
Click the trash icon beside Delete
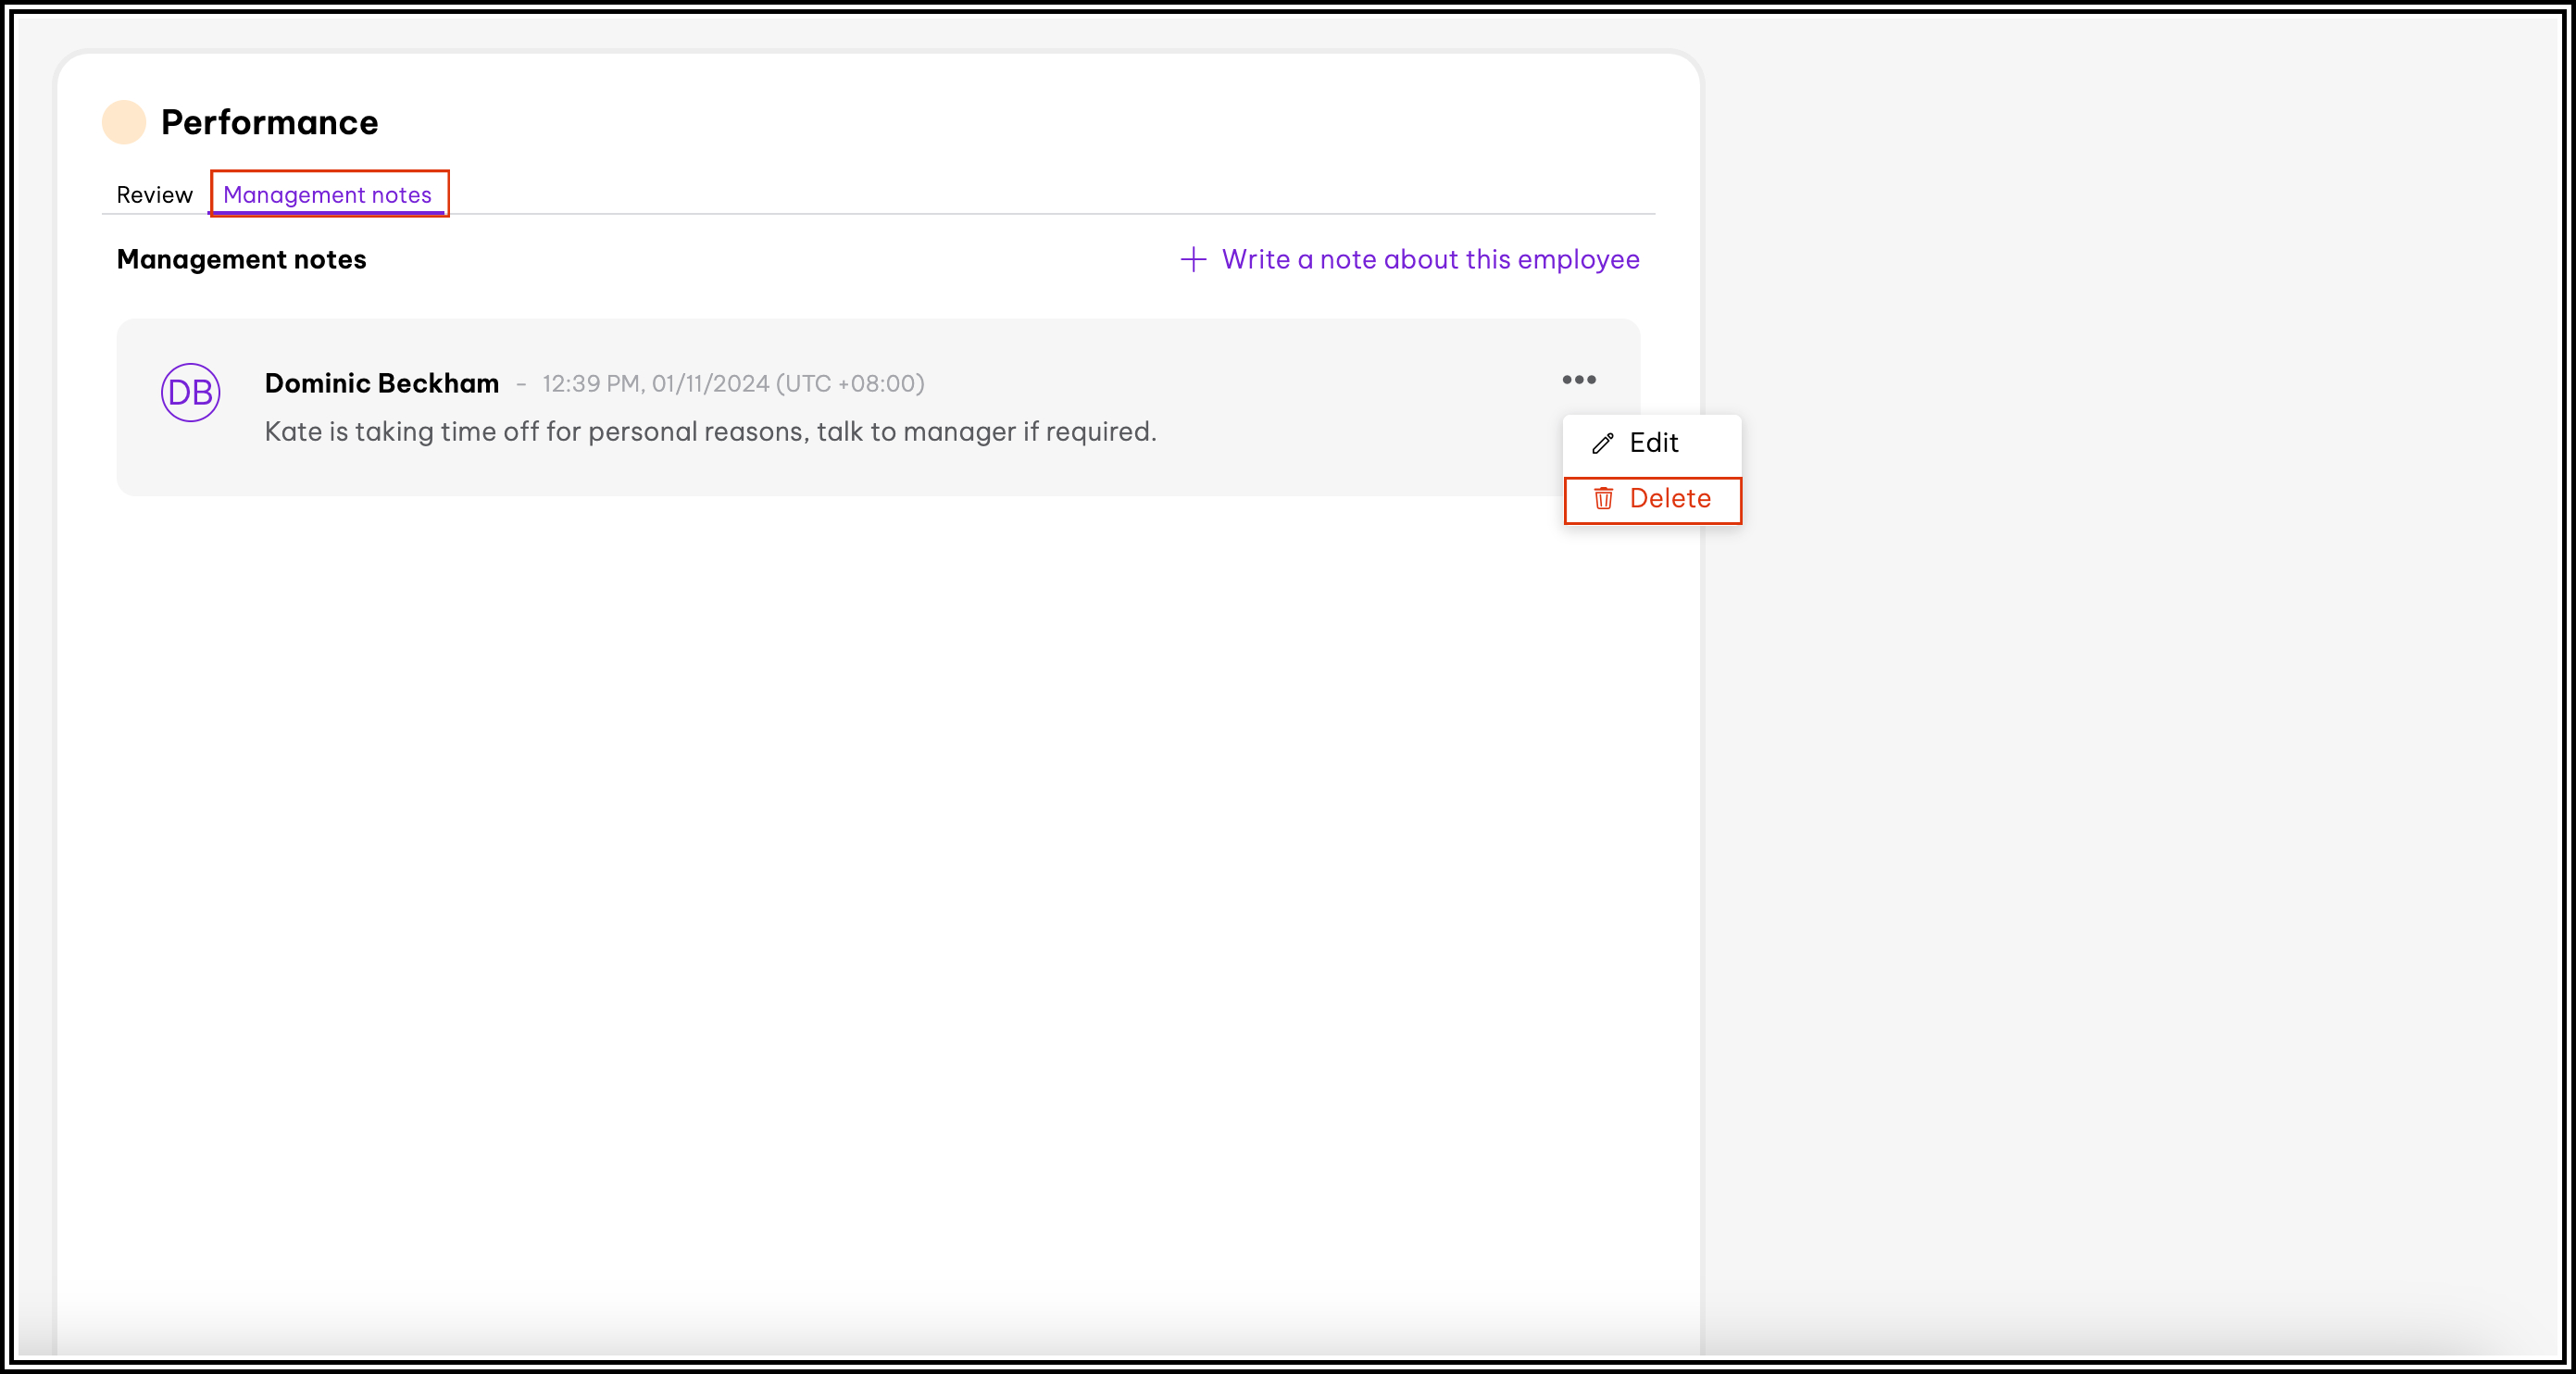[x=1604, y=499]
